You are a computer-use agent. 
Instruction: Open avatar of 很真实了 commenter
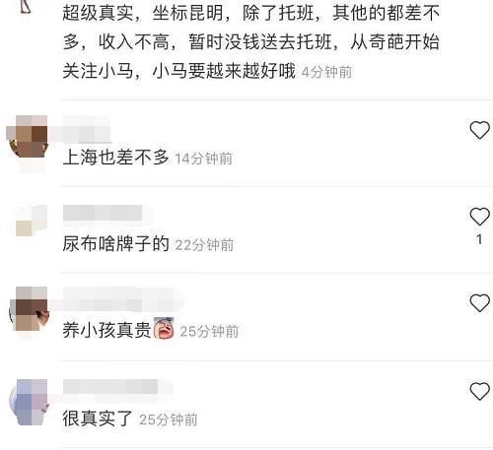(x=29, y=402)
